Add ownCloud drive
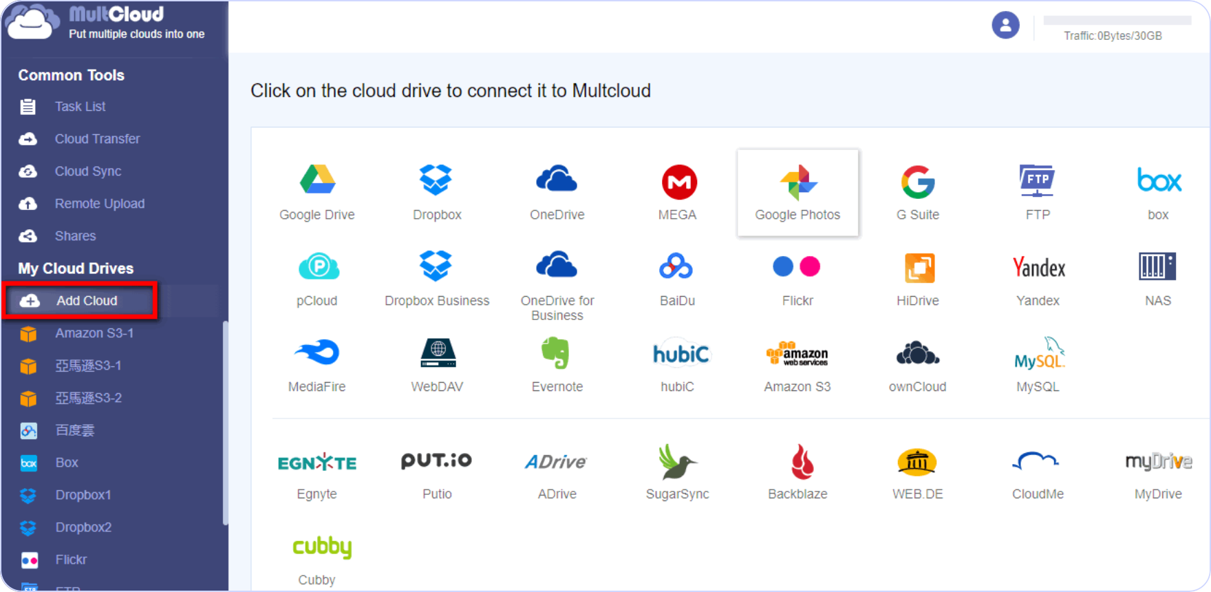 (x=918, y=366)
